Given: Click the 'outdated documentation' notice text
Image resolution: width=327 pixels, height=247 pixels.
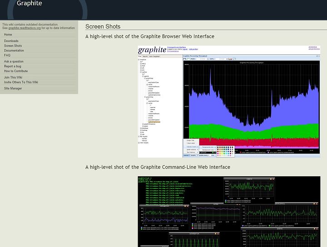Looking at the screenshot, I should coord(30,25).
